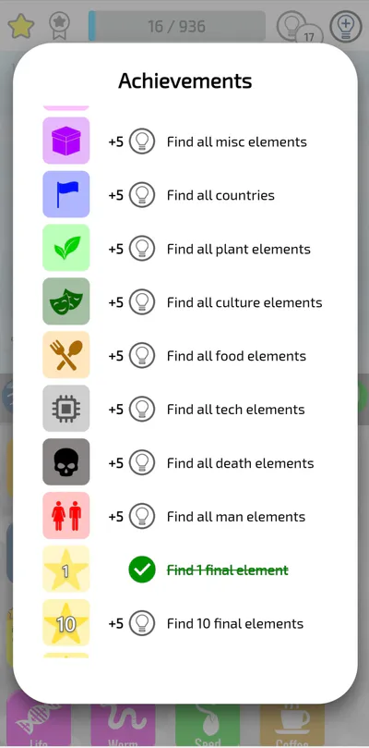Tap the bulb reward next to tech elements
This screenshot has height=748, width=369.
(x=142, y=409)
